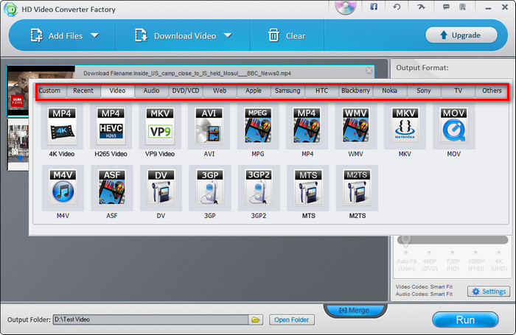Select the second video thumbnail in list

[x=18, y=144]
